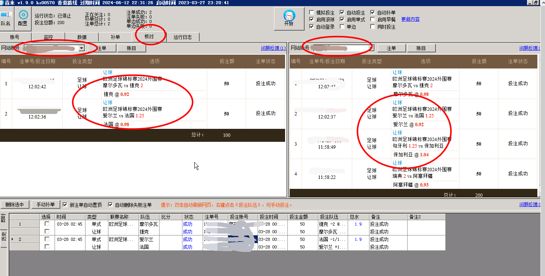Click the bottom grid 备注2 column header

[426, 217]
